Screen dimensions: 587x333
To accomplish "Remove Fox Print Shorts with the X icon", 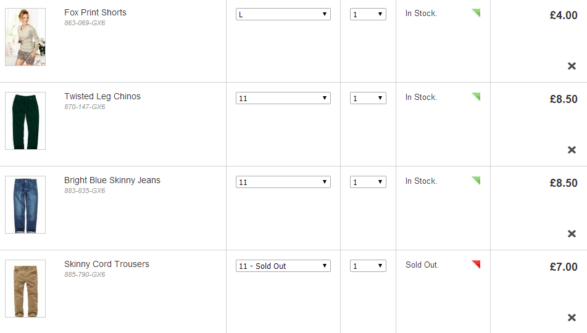I will coord(572,66).
